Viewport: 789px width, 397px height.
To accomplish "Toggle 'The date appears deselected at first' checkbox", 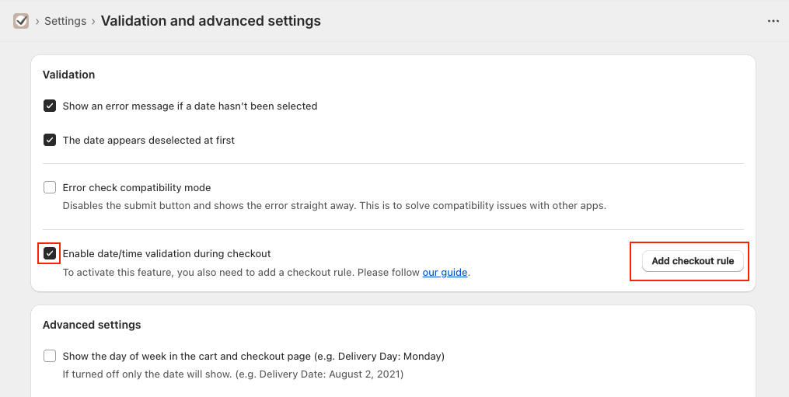I will 50,140.
